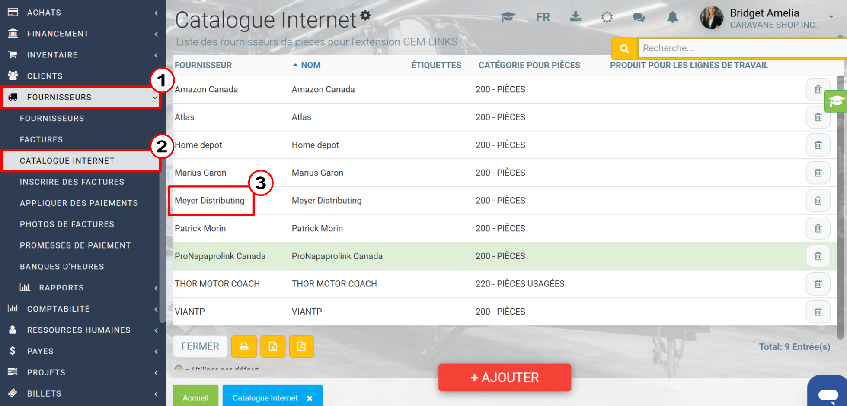Click the table's vertical scrollbar

pos(840,207)
